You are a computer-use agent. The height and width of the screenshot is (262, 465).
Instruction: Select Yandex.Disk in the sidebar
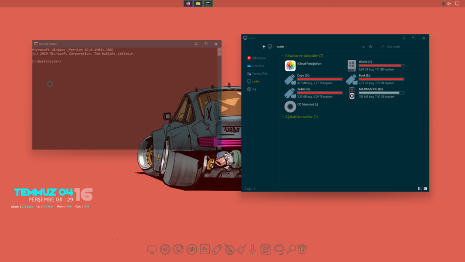[259, 73]
